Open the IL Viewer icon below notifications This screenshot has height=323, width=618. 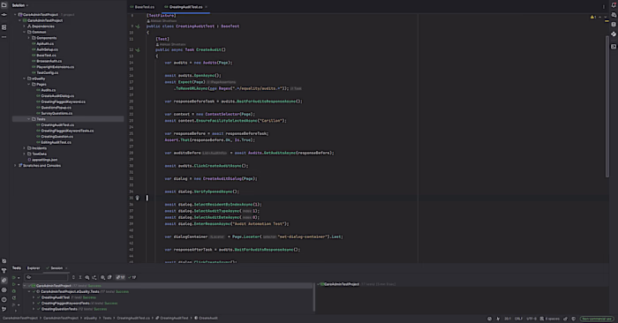[x=614, y=15]
